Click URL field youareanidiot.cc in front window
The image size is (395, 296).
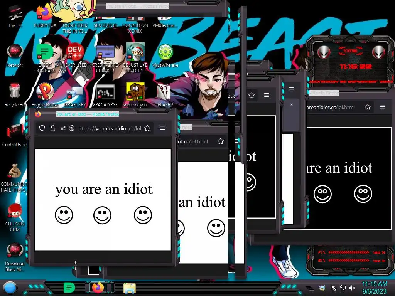(x=110, y=128)
